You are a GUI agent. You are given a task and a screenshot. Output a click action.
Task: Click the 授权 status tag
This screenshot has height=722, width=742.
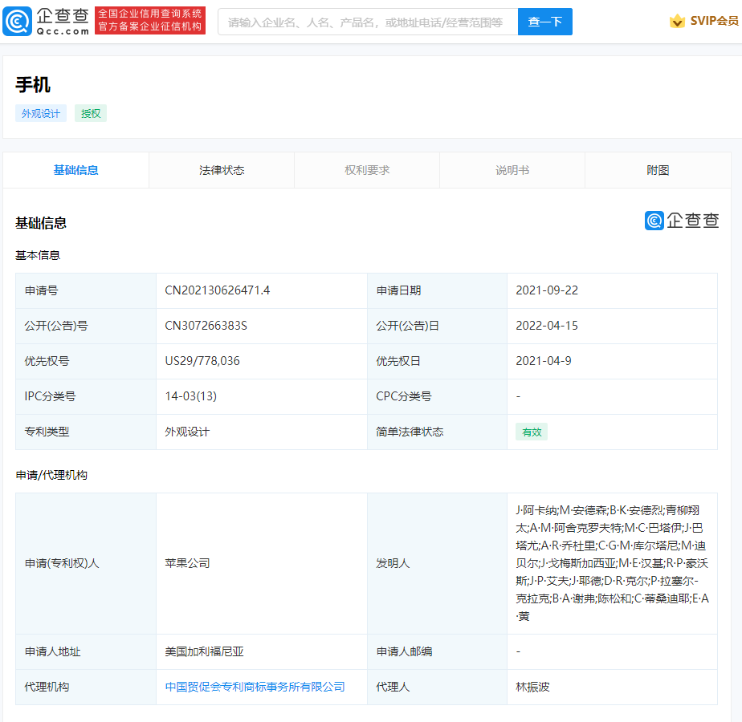coord(91,113)
